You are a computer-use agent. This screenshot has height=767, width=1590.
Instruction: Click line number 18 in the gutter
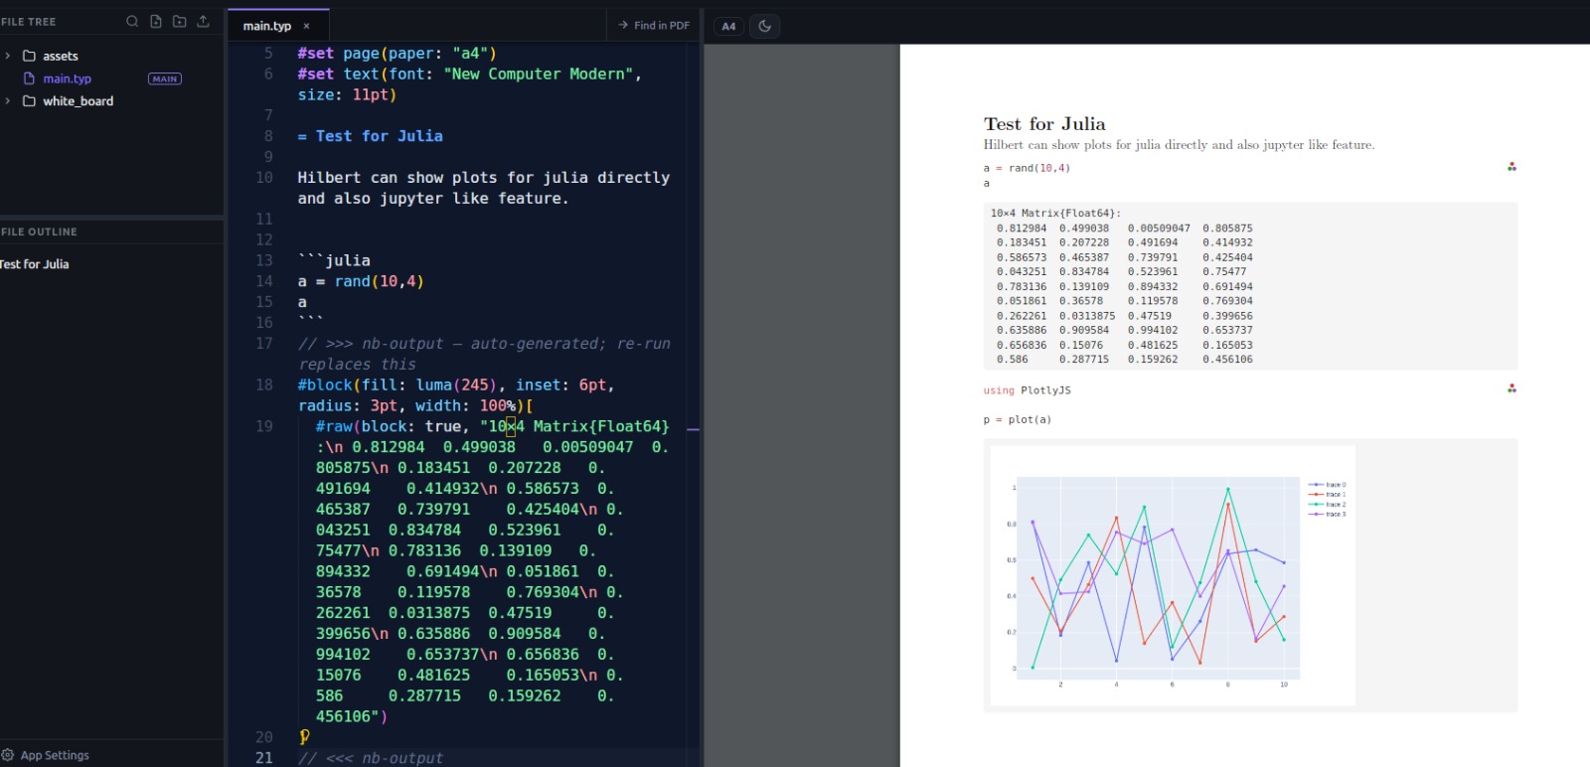click(264, 384)
